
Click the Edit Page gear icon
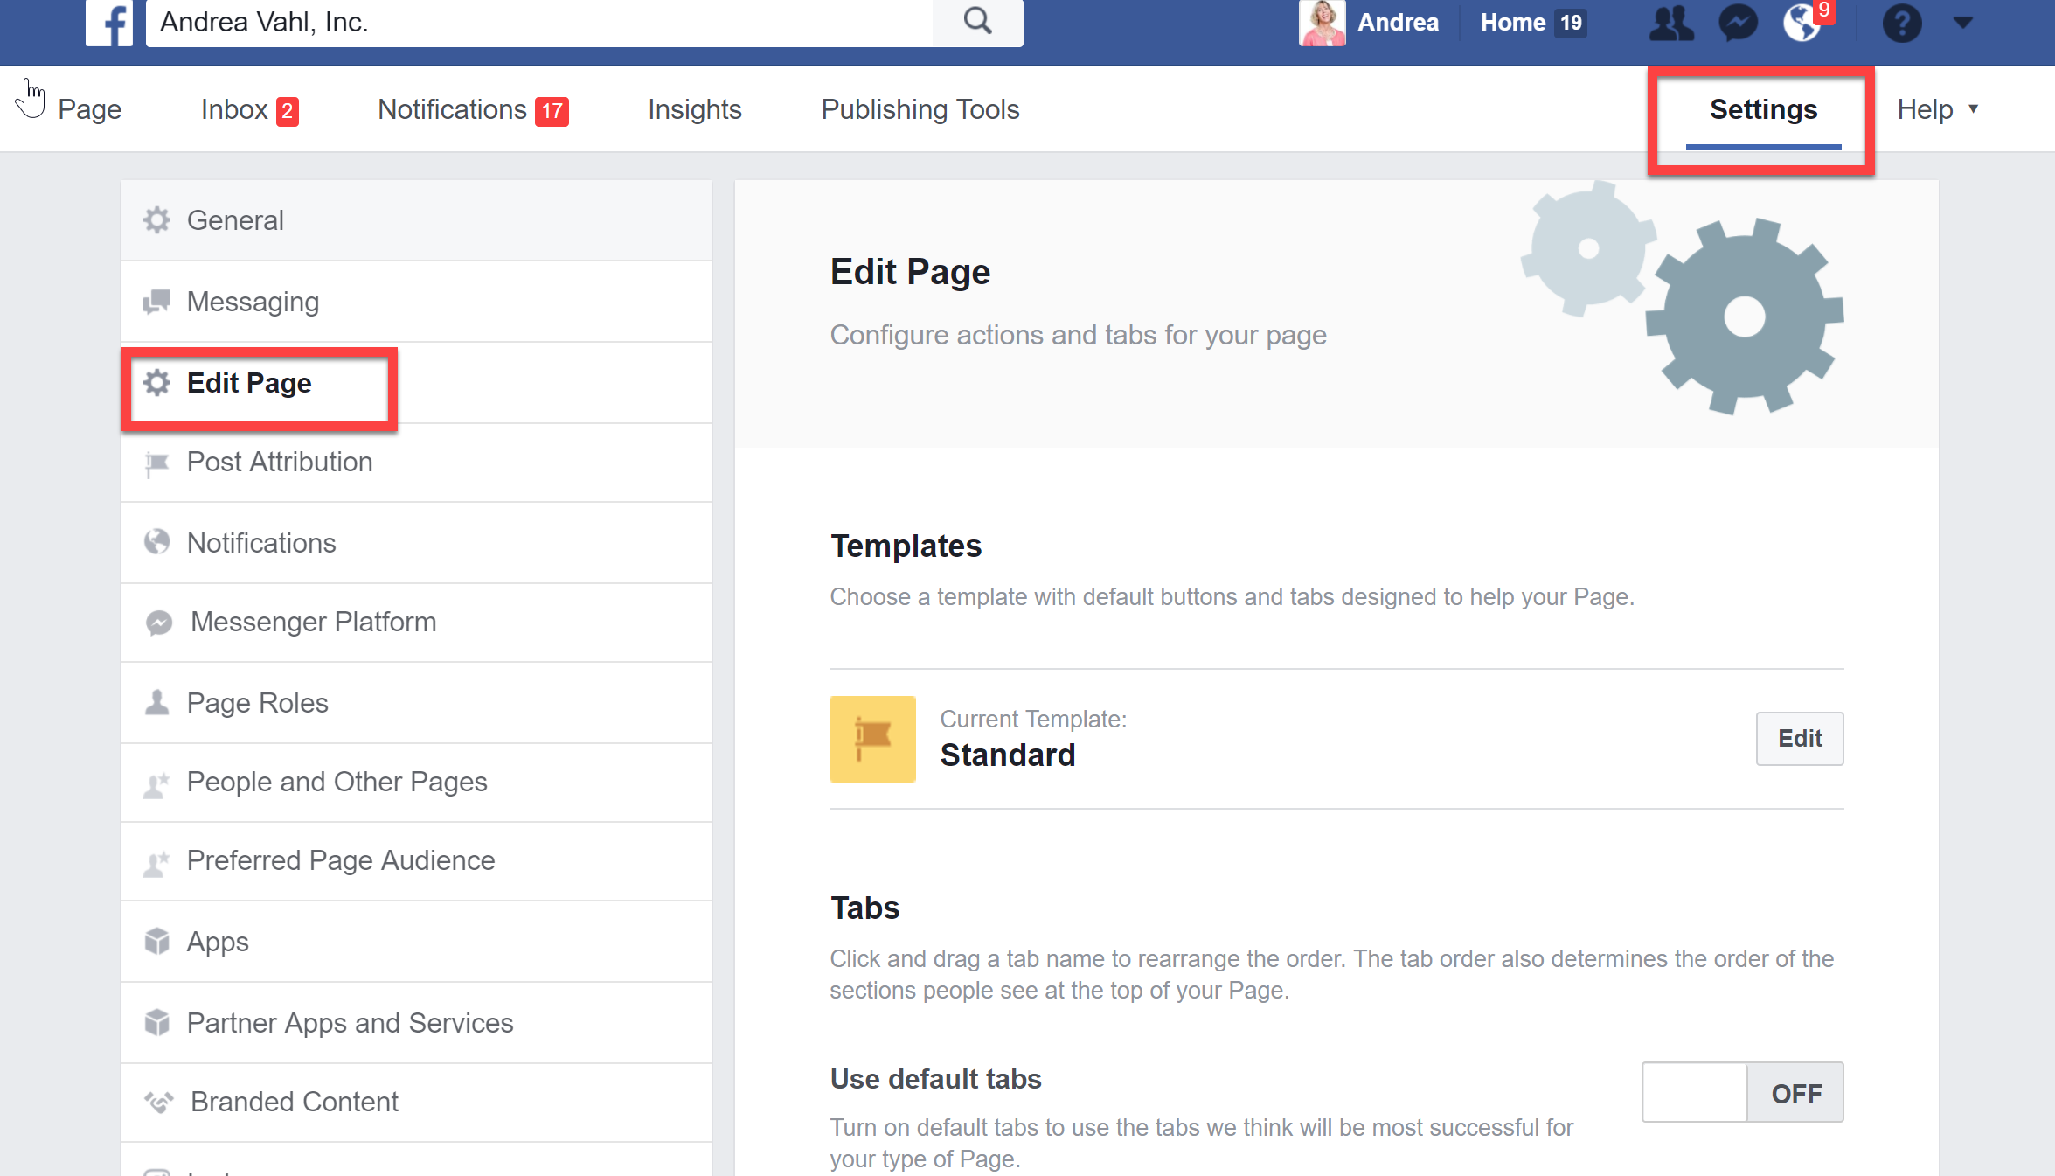tap(158, 381)
